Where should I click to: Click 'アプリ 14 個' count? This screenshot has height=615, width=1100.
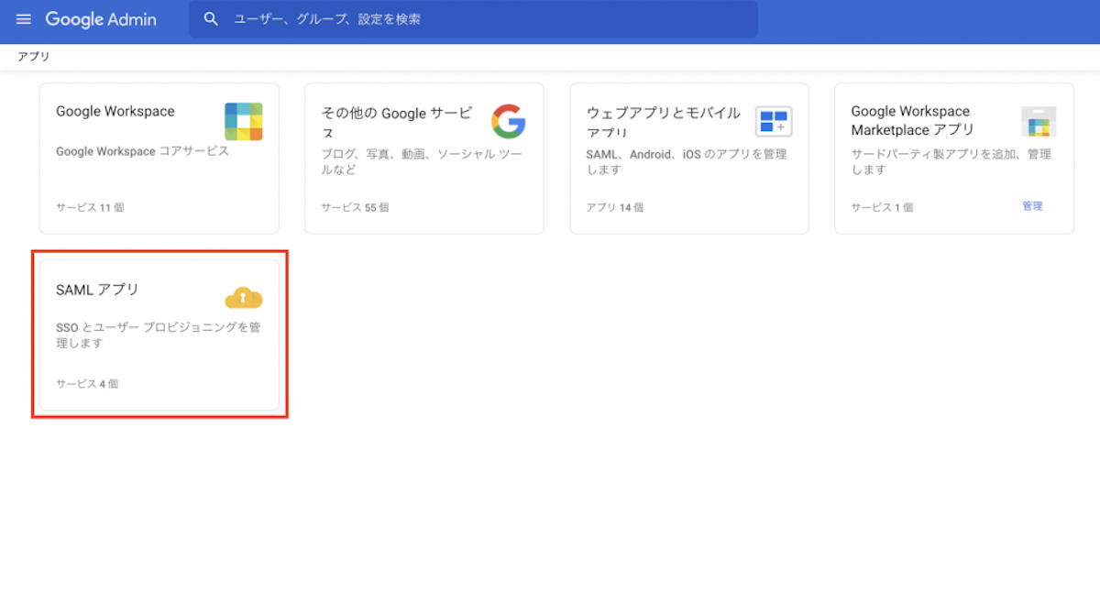tap(614, 208)
